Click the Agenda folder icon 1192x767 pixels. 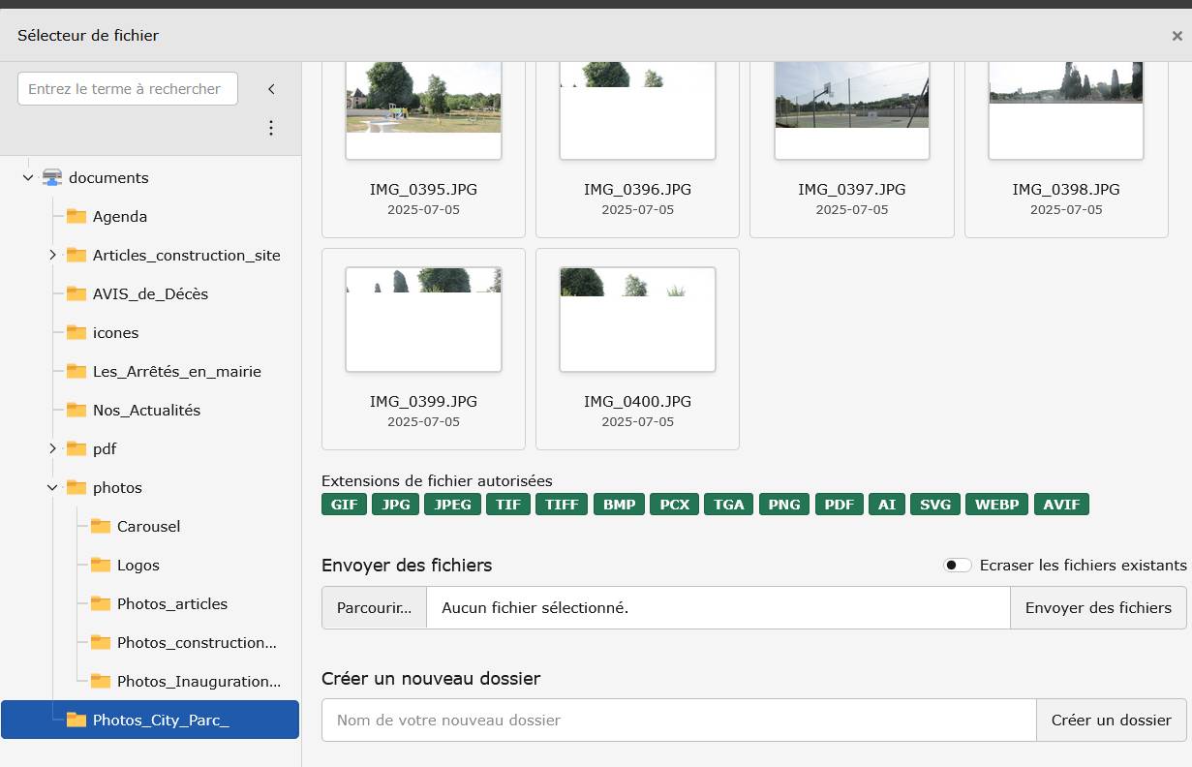(x=76, y=217)
